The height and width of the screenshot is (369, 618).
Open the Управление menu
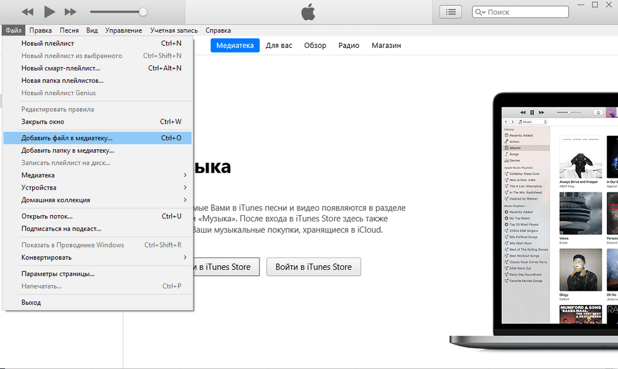[x=124, y=30]
